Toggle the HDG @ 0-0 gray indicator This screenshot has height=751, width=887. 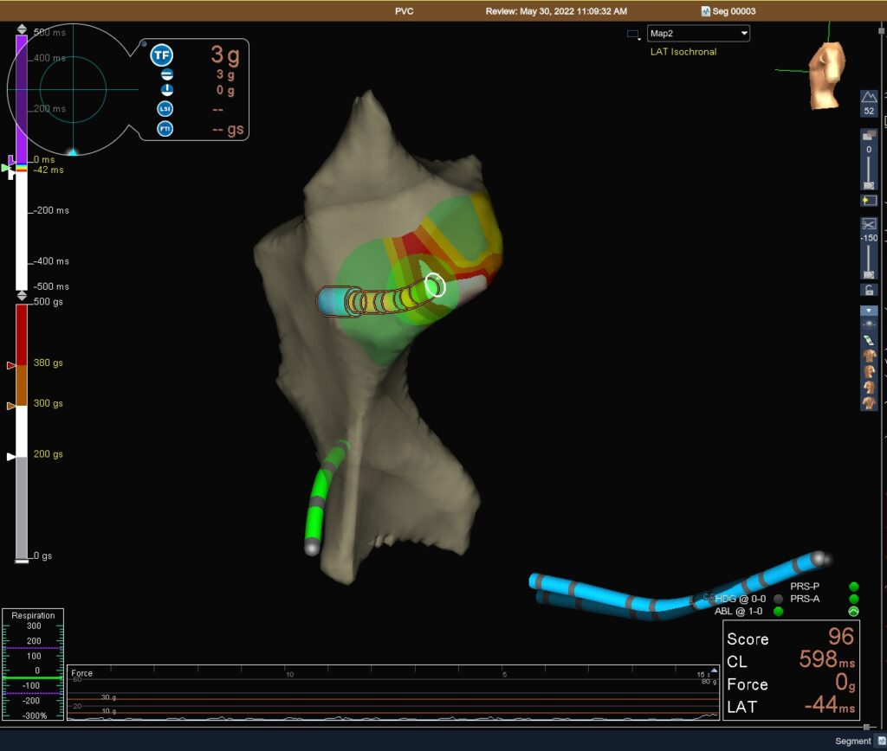tap(778, 599)
